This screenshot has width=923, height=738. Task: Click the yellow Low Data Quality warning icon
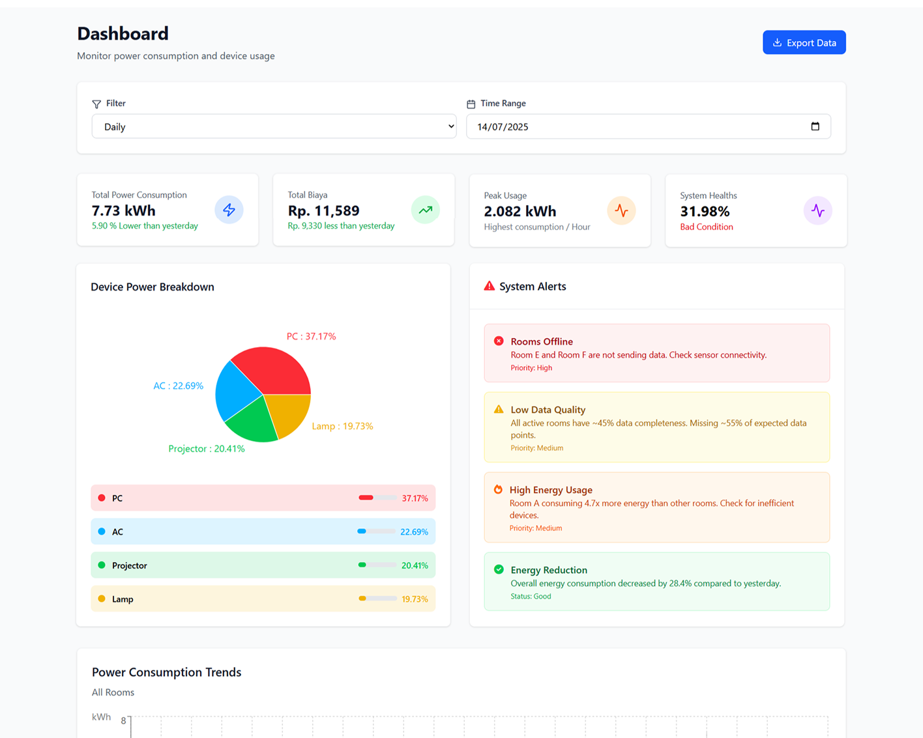[x=499, y=409]
